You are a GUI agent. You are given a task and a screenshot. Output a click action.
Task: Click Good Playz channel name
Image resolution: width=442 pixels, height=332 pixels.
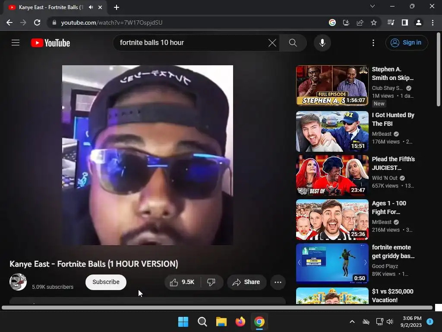(x=385, y=266)
